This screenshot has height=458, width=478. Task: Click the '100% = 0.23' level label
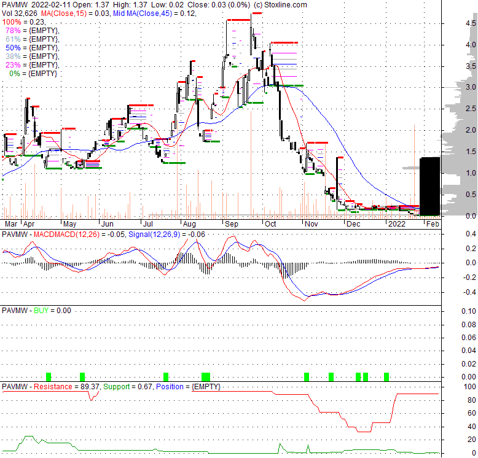[x=23, y=22]
